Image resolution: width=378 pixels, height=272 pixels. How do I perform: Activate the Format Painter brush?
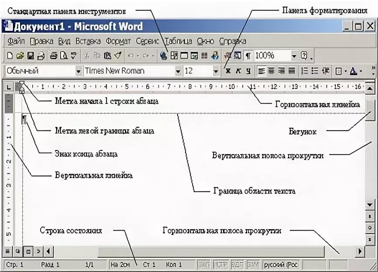coord(118,56)
